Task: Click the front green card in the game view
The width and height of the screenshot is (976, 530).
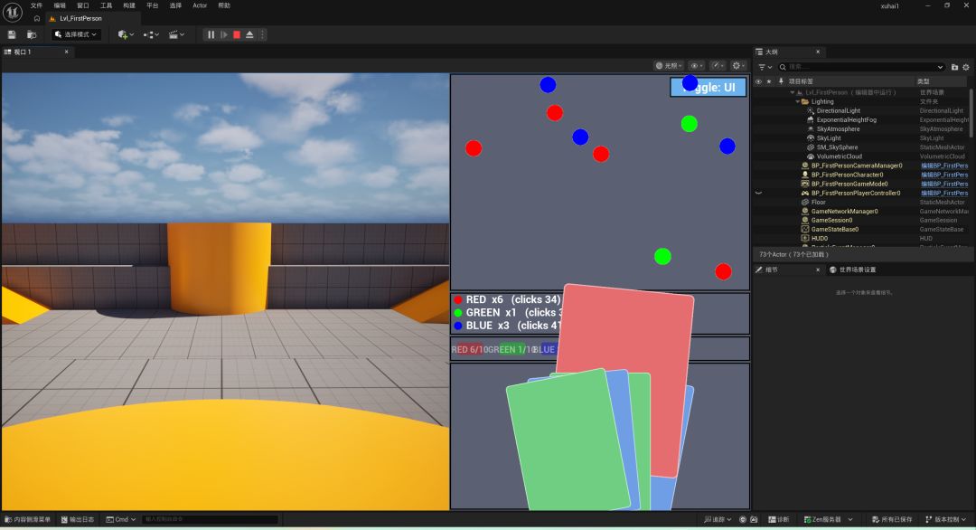Action: click(x=568, y=440)
